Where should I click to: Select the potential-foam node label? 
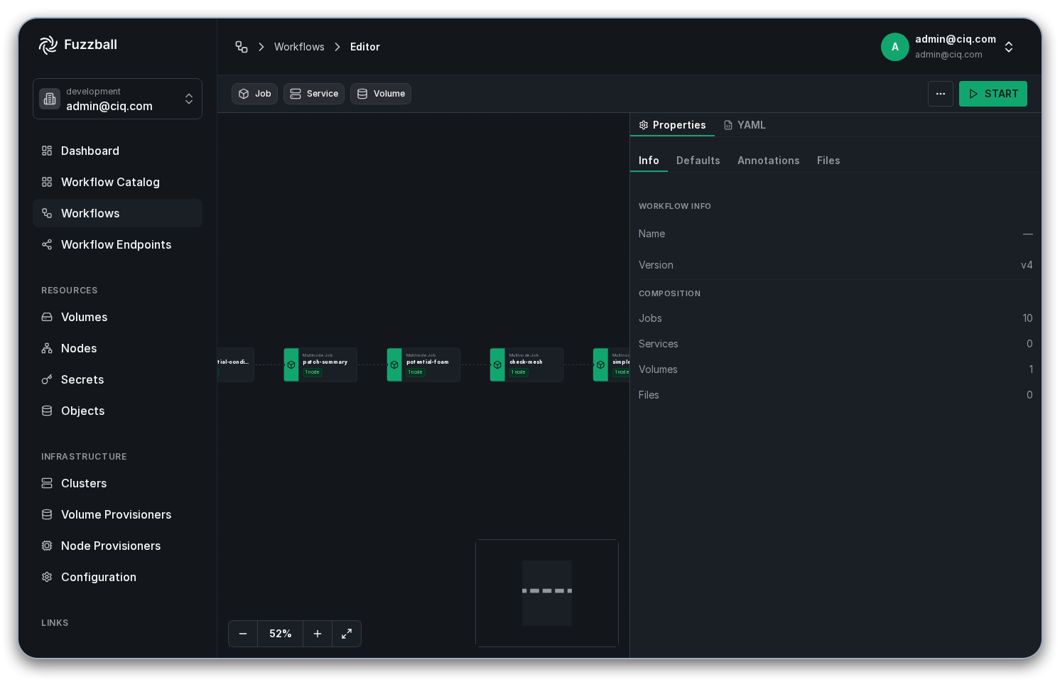[x=428, y=362]
